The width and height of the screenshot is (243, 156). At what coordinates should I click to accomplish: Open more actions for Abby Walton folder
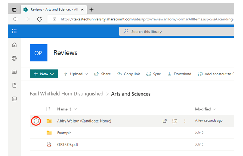pyautogui.click(x=185, y=121)
